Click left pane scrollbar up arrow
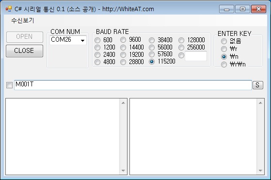The width and height of the screenshot is (271, 180). [123, 103]
